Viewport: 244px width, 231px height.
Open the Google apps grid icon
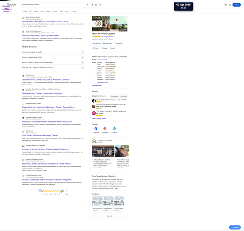point(230,5)
